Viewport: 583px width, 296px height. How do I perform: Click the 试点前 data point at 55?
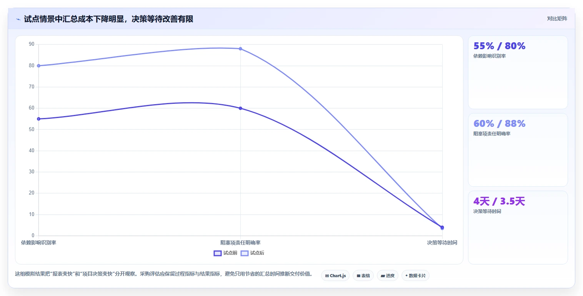click(x=38, y=119)
